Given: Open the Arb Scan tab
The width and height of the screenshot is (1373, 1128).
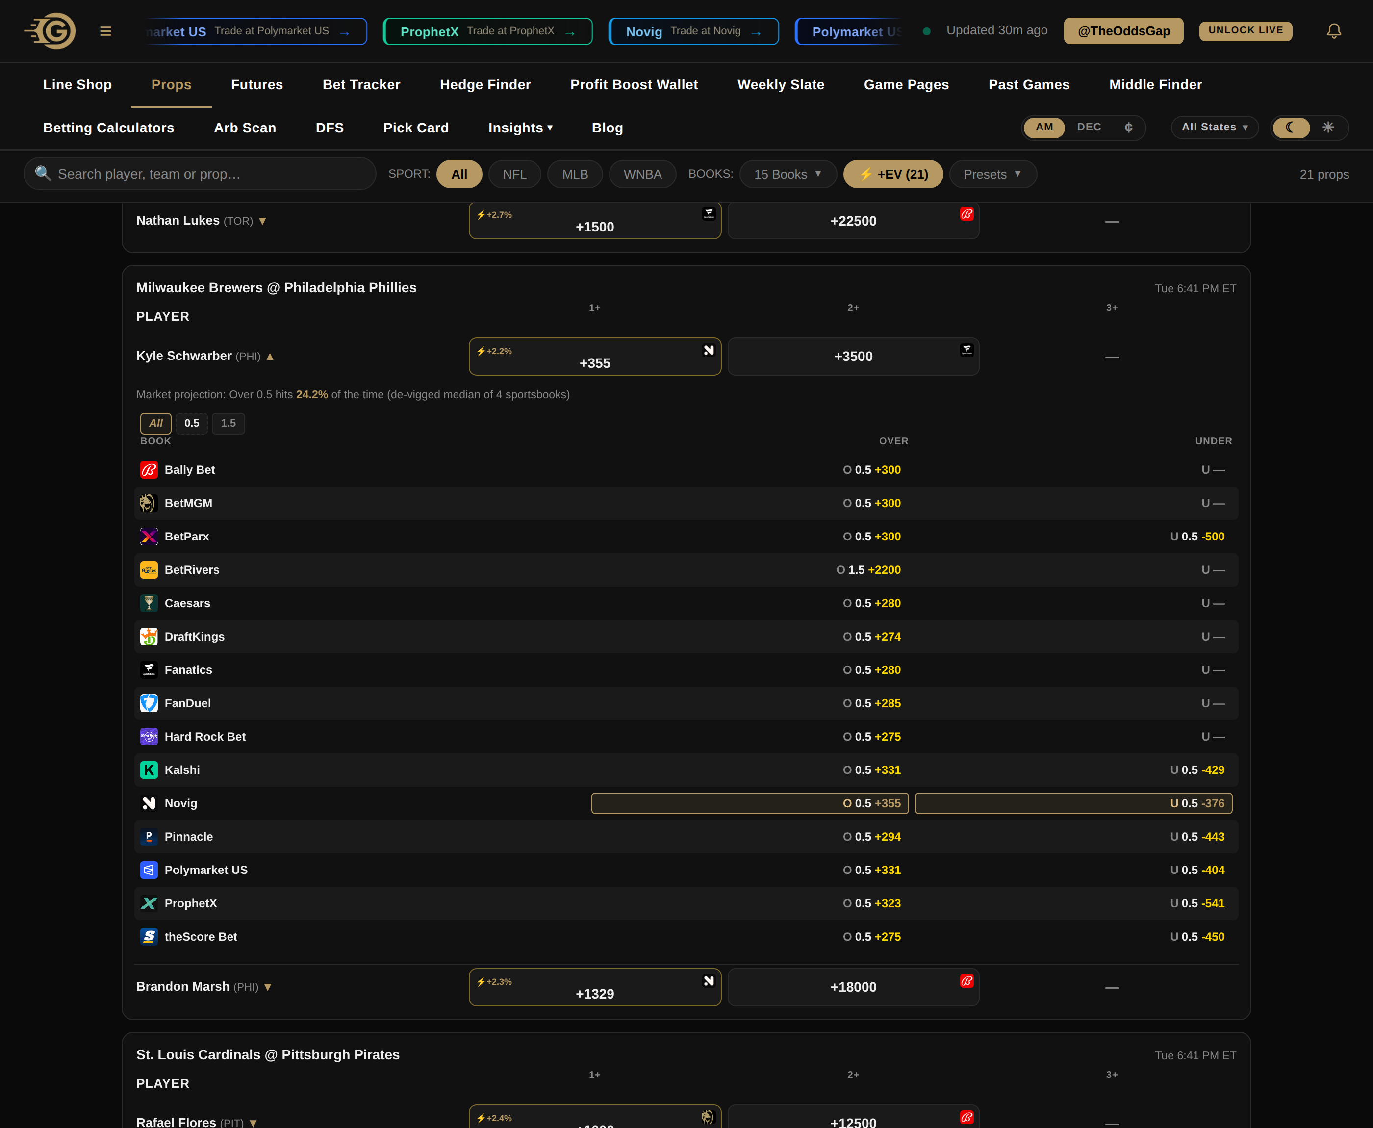Looking at the screenshot, I should [x=245, y=128].
